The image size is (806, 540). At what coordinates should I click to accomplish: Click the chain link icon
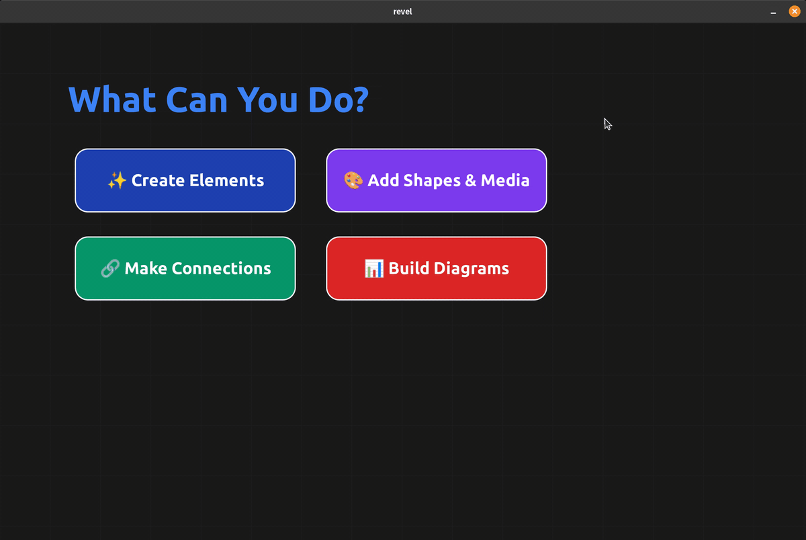coord(109,268)
